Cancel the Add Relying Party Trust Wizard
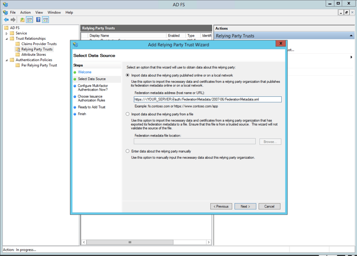Image resolution: width=357 pixels, height=256 pixels. point(269,206)
